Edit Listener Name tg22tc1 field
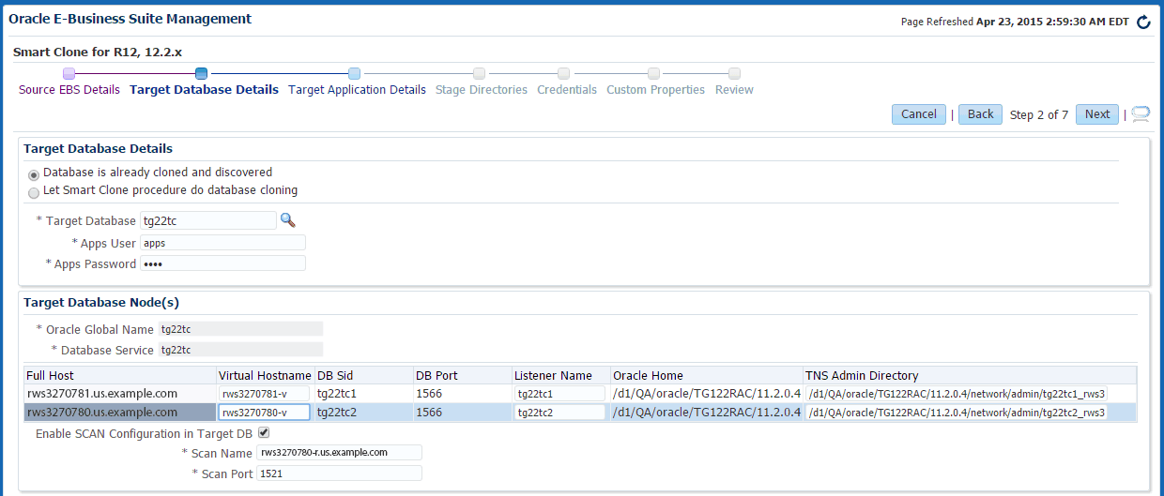Screen dimensions: 1164x496 (x=559, y=394)
